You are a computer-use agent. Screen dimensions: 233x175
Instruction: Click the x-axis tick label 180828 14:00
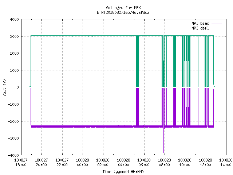tap(226, 163)
